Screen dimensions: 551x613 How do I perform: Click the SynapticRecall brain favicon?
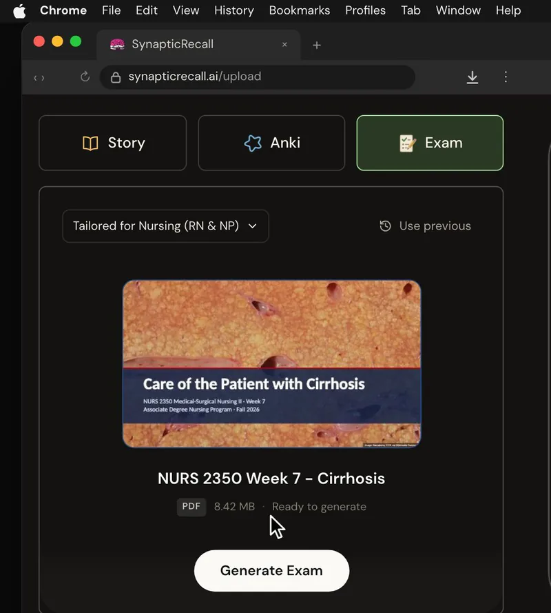[x=117, y=45]
